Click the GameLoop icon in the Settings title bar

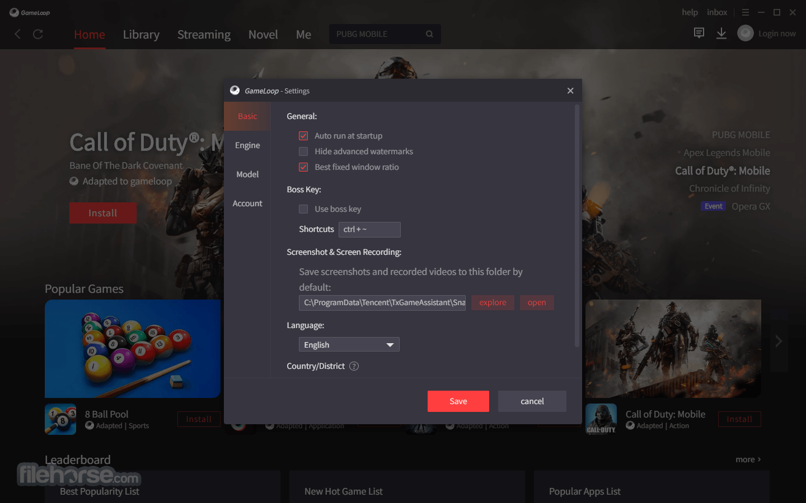[235, 91]
